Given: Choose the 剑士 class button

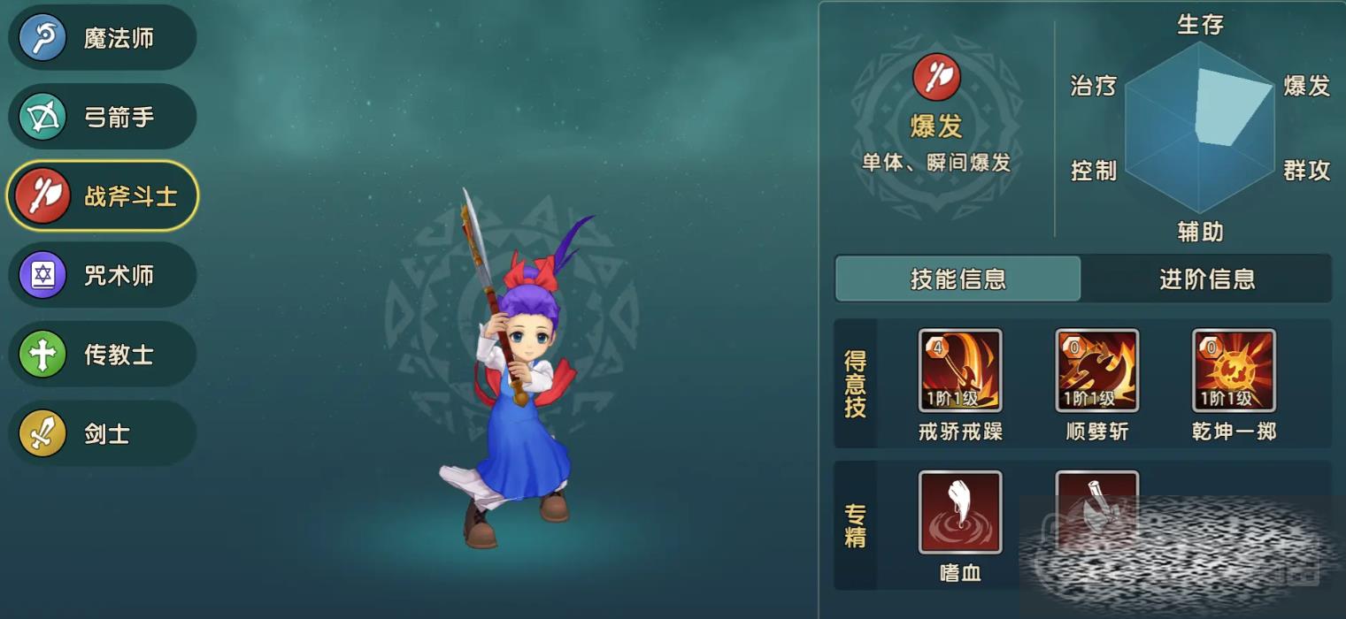Looking at the screenshot, I should tap(103, 433).
